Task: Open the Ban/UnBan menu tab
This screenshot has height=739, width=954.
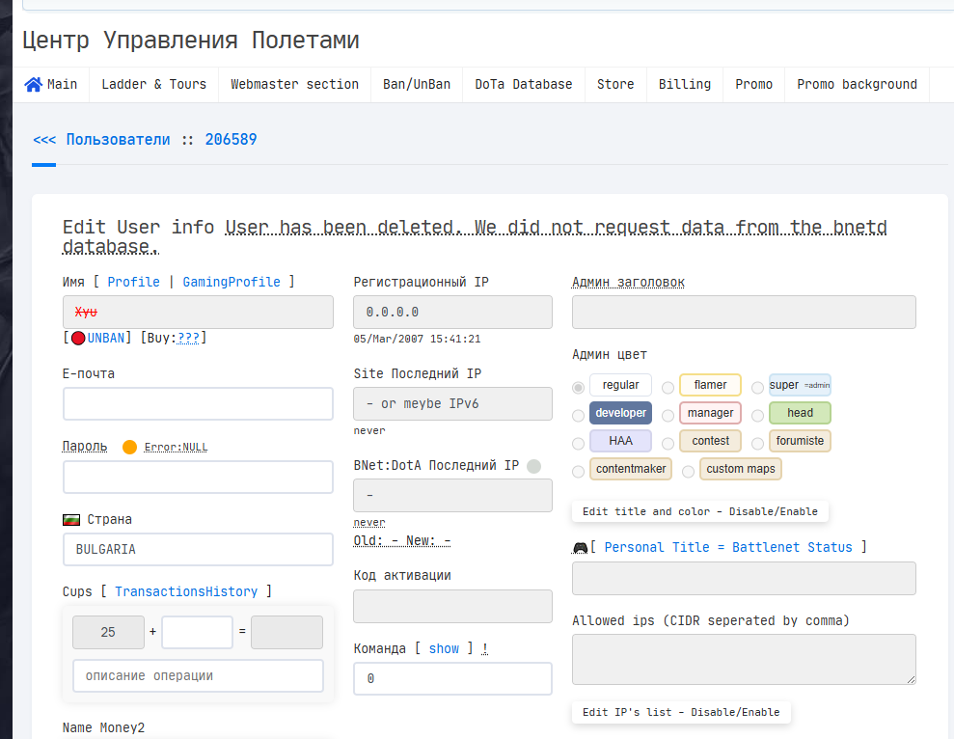Action: tap(417, 85)
